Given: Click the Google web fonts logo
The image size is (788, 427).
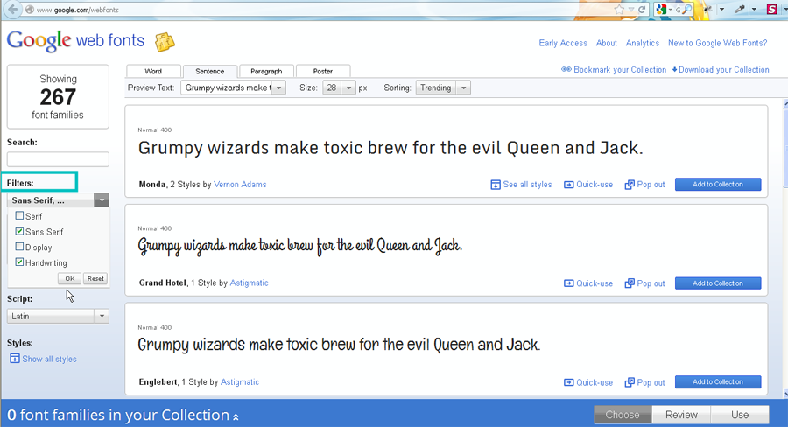Looking at the screenshot, I should pos(76,41).
